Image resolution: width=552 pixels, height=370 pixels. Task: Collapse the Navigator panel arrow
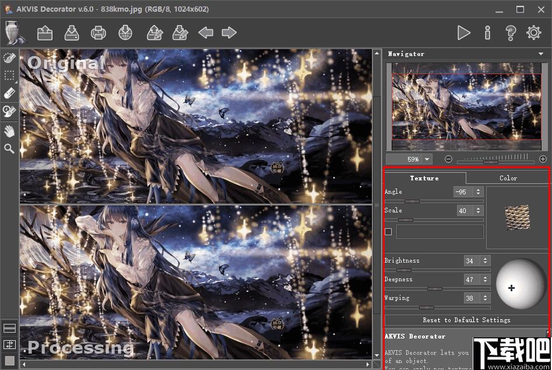541,54
